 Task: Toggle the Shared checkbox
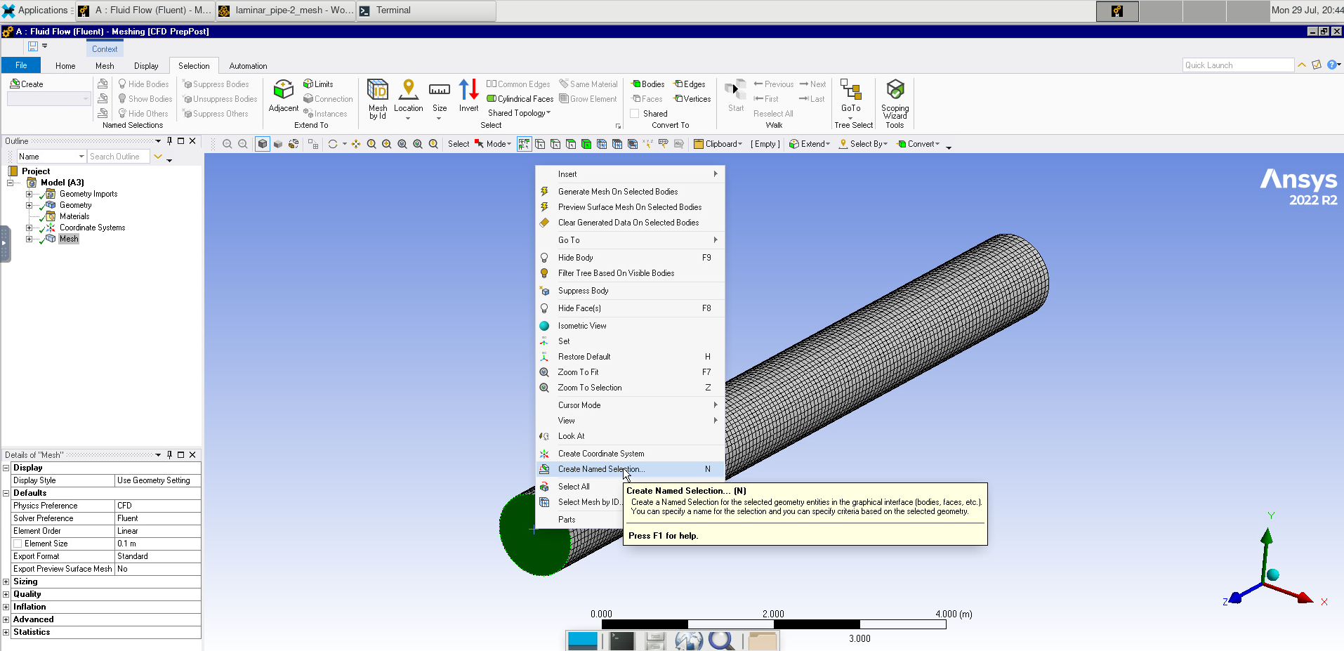tap(635, 114)
